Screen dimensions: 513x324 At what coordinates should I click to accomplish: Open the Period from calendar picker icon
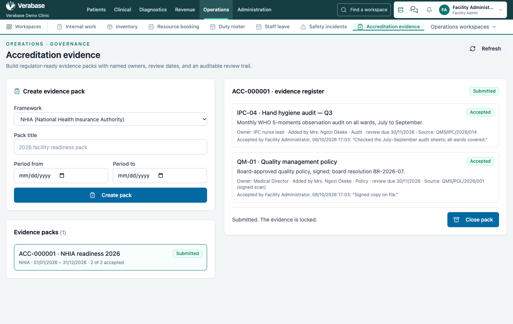[62, 176]
